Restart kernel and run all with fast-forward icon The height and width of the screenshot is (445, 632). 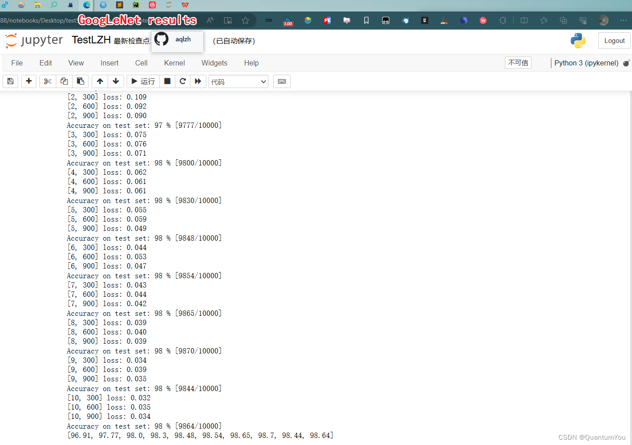click(x=198, y=81)
